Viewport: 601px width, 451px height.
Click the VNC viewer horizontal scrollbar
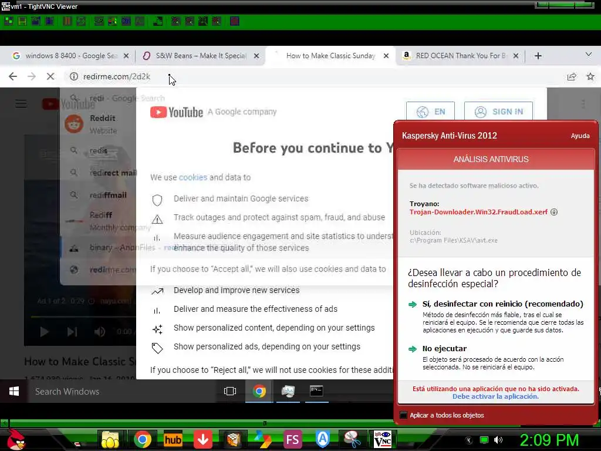click(265, 423)
